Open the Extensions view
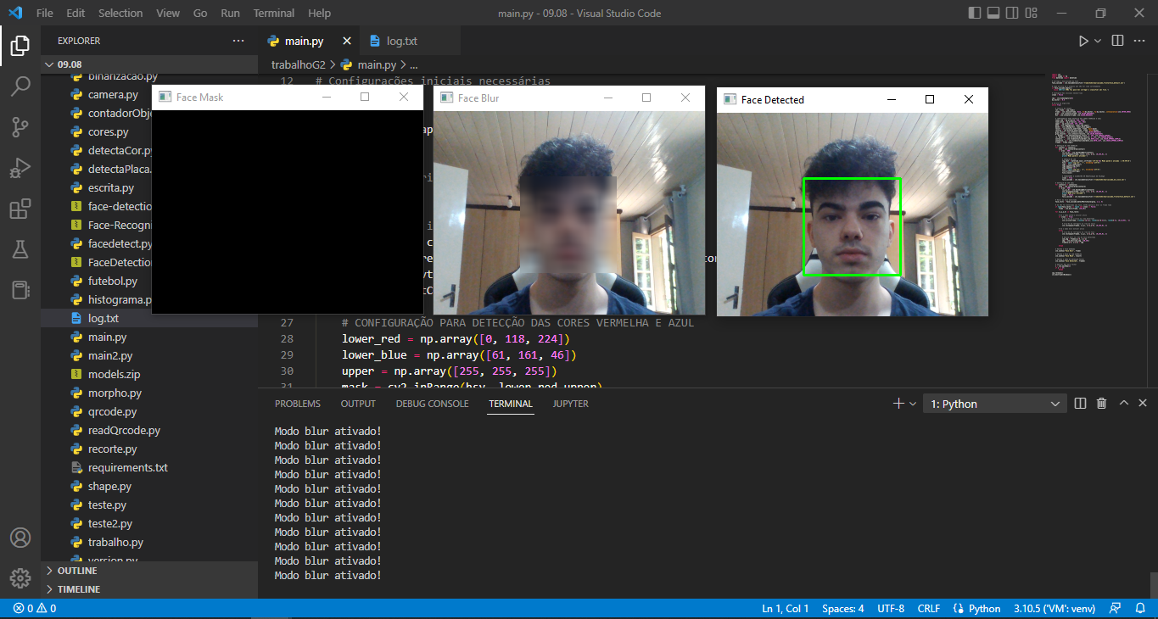1158x619 pixels. pyautogui.click(x=20, y=209)
